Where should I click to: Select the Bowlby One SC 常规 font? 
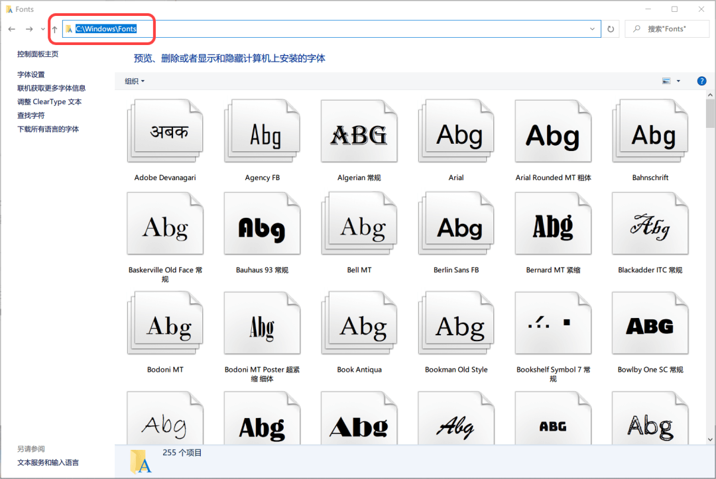(650, 323)
